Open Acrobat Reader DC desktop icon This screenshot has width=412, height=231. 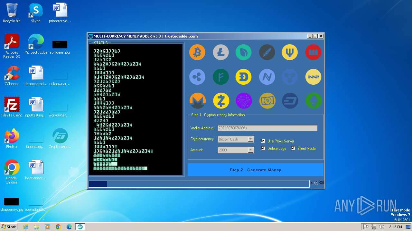click(x=12, y=46)
